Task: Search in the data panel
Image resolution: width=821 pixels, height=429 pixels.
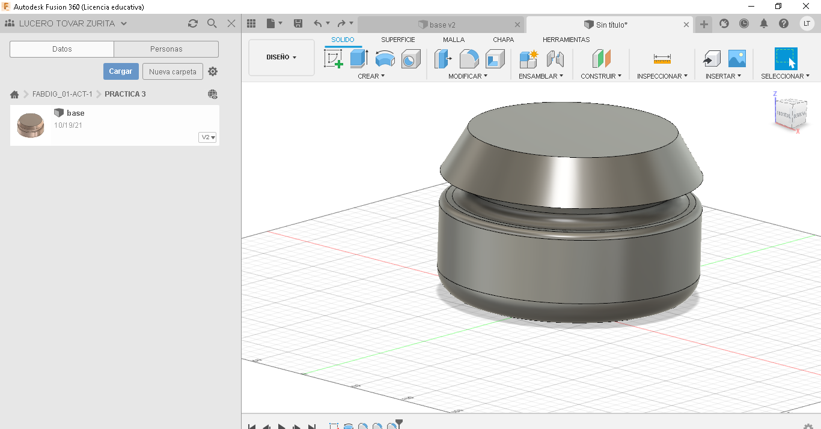Action: pos(212,23)
